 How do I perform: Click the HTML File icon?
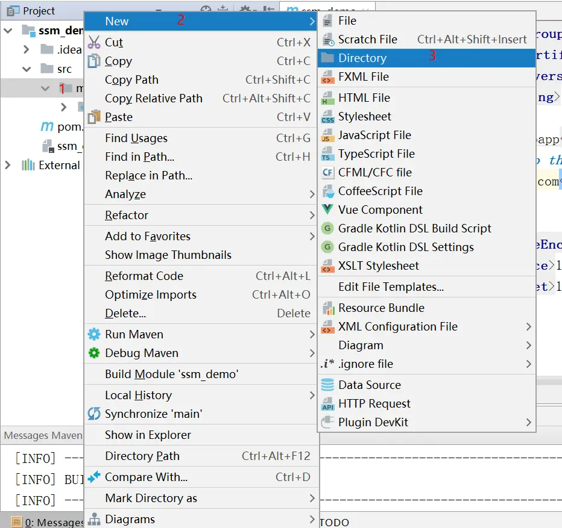[x=327, y=98]
